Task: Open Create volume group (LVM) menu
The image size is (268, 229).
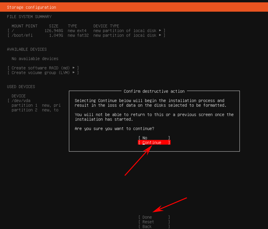Action: (43, 73)
